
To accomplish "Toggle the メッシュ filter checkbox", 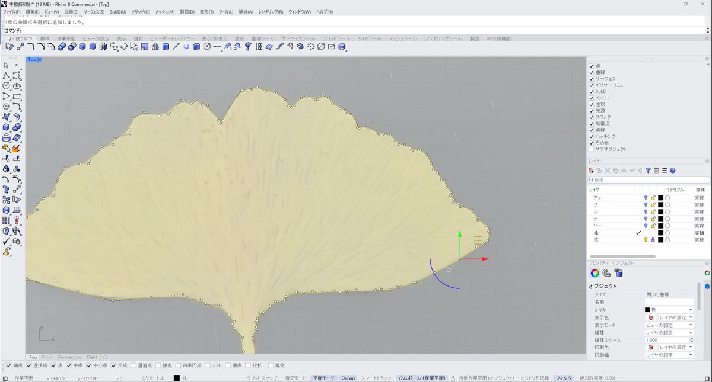I will coord(592,98).
